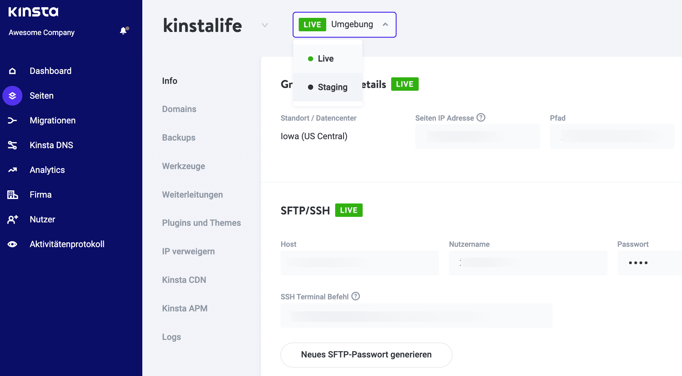This screenshot has width=682, height=376.
Task: Open Nutzer via the sidebar icon
Action: click(12, 219)
